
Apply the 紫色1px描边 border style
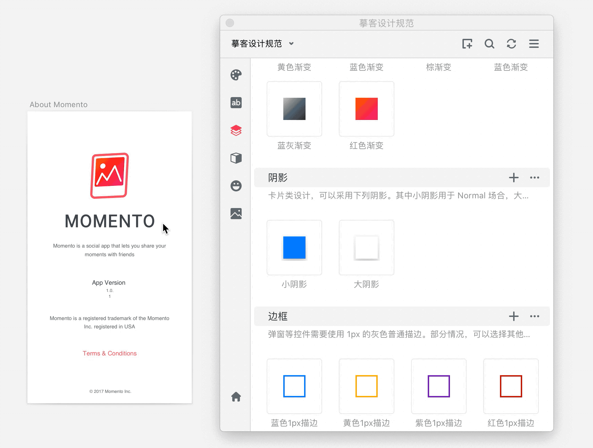439,386
